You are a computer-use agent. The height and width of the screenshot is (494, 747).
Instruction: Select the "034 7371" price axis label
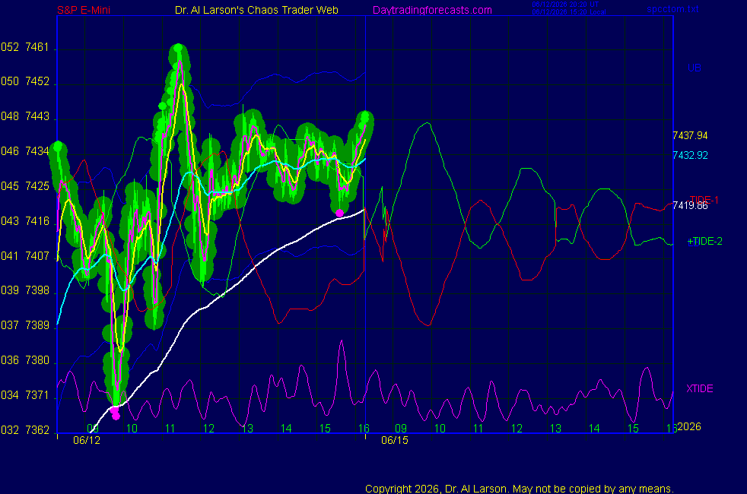(25, 395)
